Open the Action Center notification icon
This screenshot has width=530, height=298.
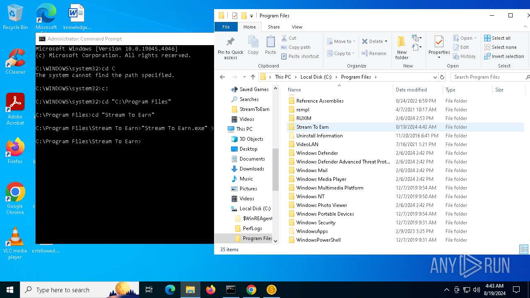516,290
